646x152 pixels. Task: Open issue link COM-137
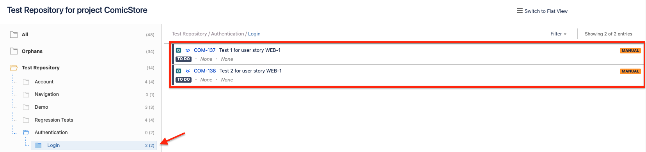(204, 50)
